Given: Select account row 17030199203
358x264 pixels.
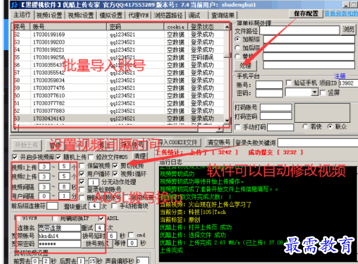Looking at the screenshot, I should (118, 42).
